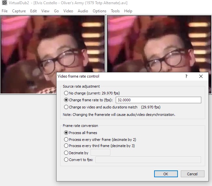Open the Capture menu
Image resolution: width=212 pixels, height=186 pixels.
tap(19, 11)
